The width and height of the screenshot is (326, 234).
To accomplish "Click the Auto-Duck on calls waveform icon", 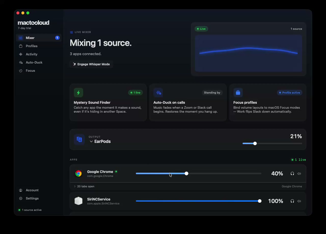I will (158, 93).
